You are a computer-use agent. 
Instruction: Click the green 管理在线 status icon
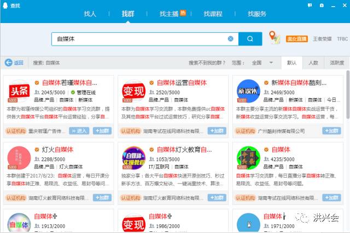click(x=73, y=92)
